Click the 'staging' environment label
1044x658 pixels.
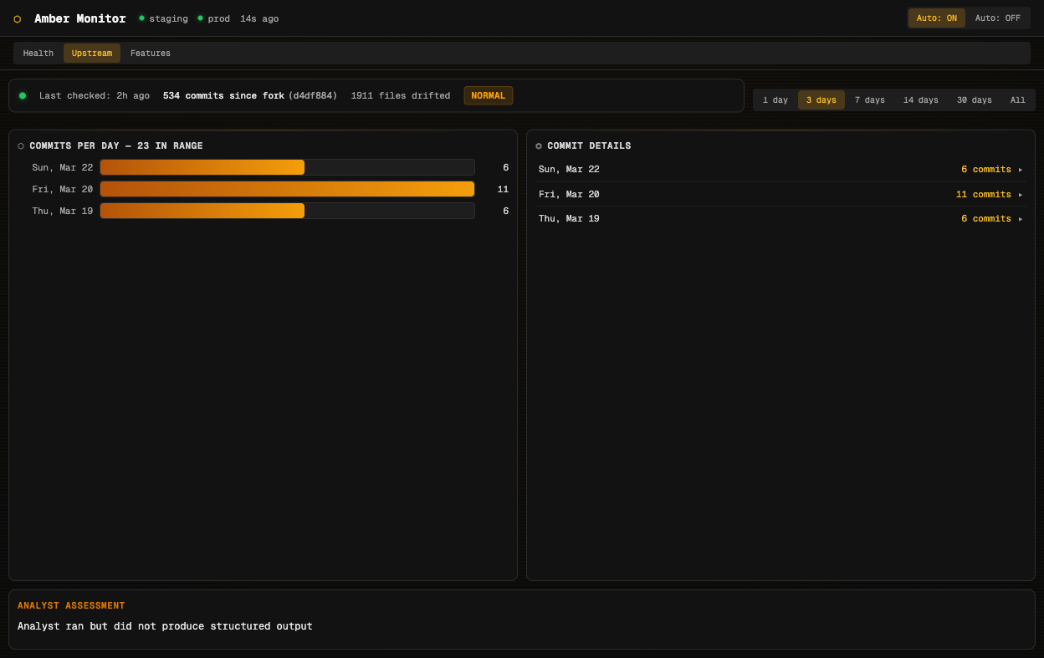click(x=169, y=18)
